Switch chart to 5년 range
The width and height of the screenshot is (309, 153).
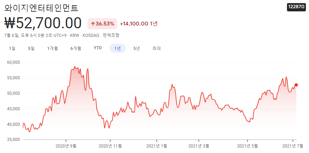(x=136, y=48)
